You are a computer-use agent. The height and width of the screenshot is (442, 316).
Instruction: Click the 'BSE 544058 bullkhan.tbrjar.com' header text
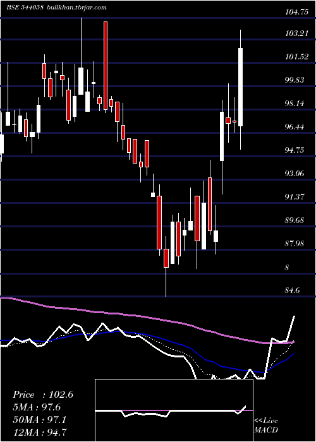(x=56, y=8)
